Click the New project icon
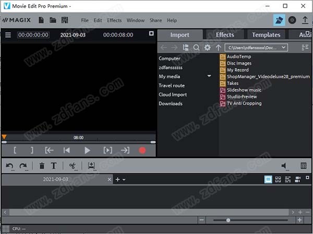 (41, 20)
